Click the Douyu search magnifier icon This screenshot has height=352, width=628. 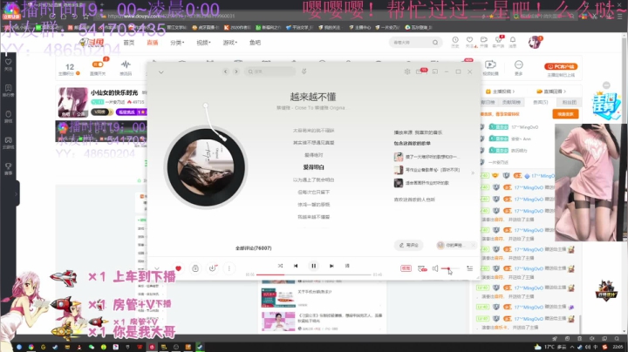[x=435, y=43]
